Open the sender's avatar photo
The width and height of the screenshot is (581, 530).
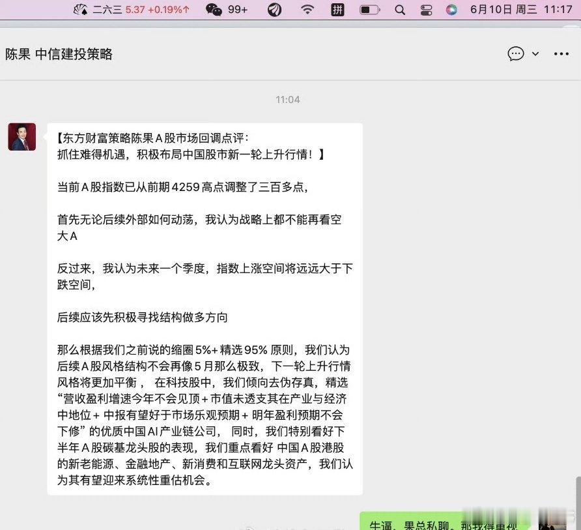[22, 137]
